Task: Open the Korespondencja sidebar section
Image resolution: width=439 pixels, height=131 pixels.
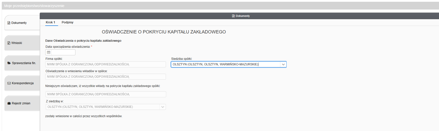Action: coord(22,83)
